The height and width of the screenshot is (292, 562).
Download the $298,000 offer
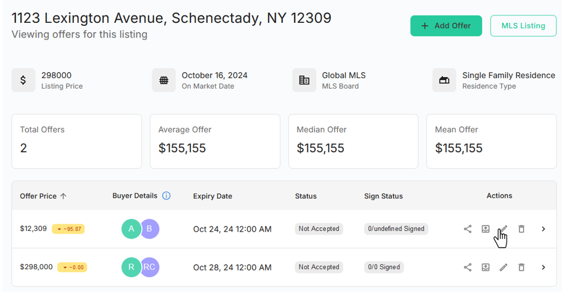(x=486, y=267)
